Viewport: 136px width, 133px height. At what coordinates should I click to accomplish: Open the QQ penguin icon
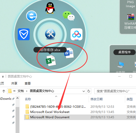pos(50,8)
